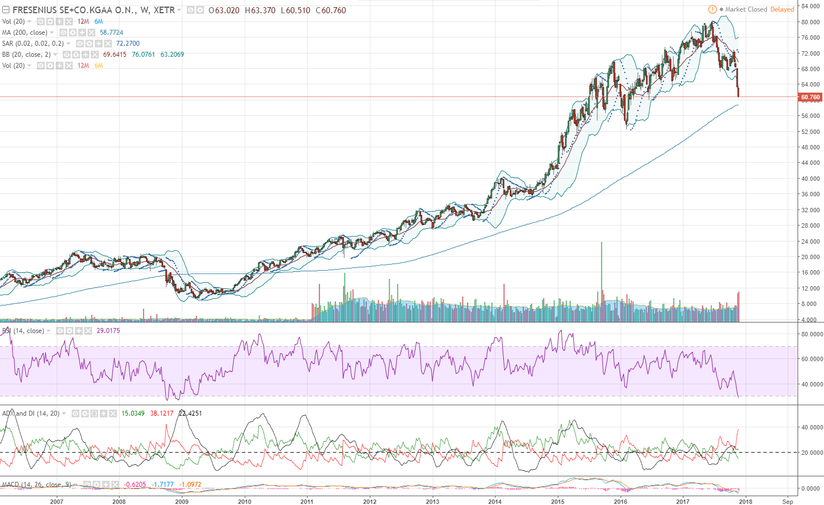Open the MA (200, close) settings gear
Image resolution: width=824 pixels, height=505 pixels.
[73, 33]
